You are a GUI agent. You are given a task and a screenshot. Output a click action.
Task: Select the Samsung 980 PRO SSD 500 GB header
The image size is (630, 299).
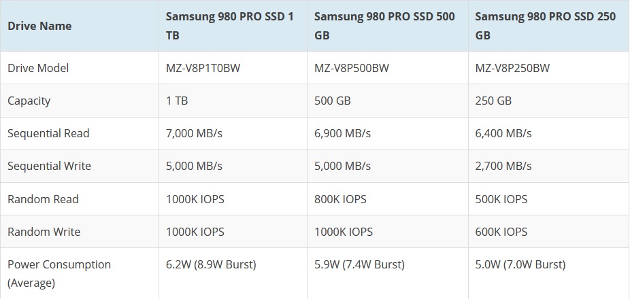click(x=385, y=26)
